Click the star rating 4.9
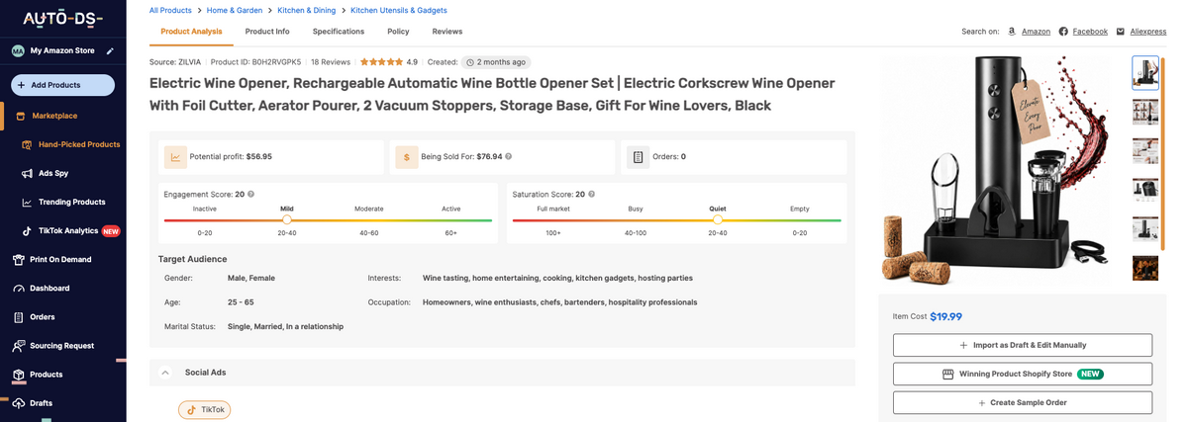 pos(388,61)
